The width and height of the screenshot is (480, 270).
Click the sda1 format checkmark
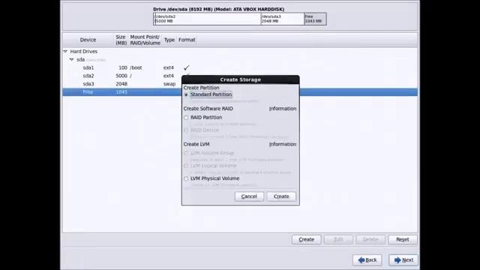click(187, 67)
